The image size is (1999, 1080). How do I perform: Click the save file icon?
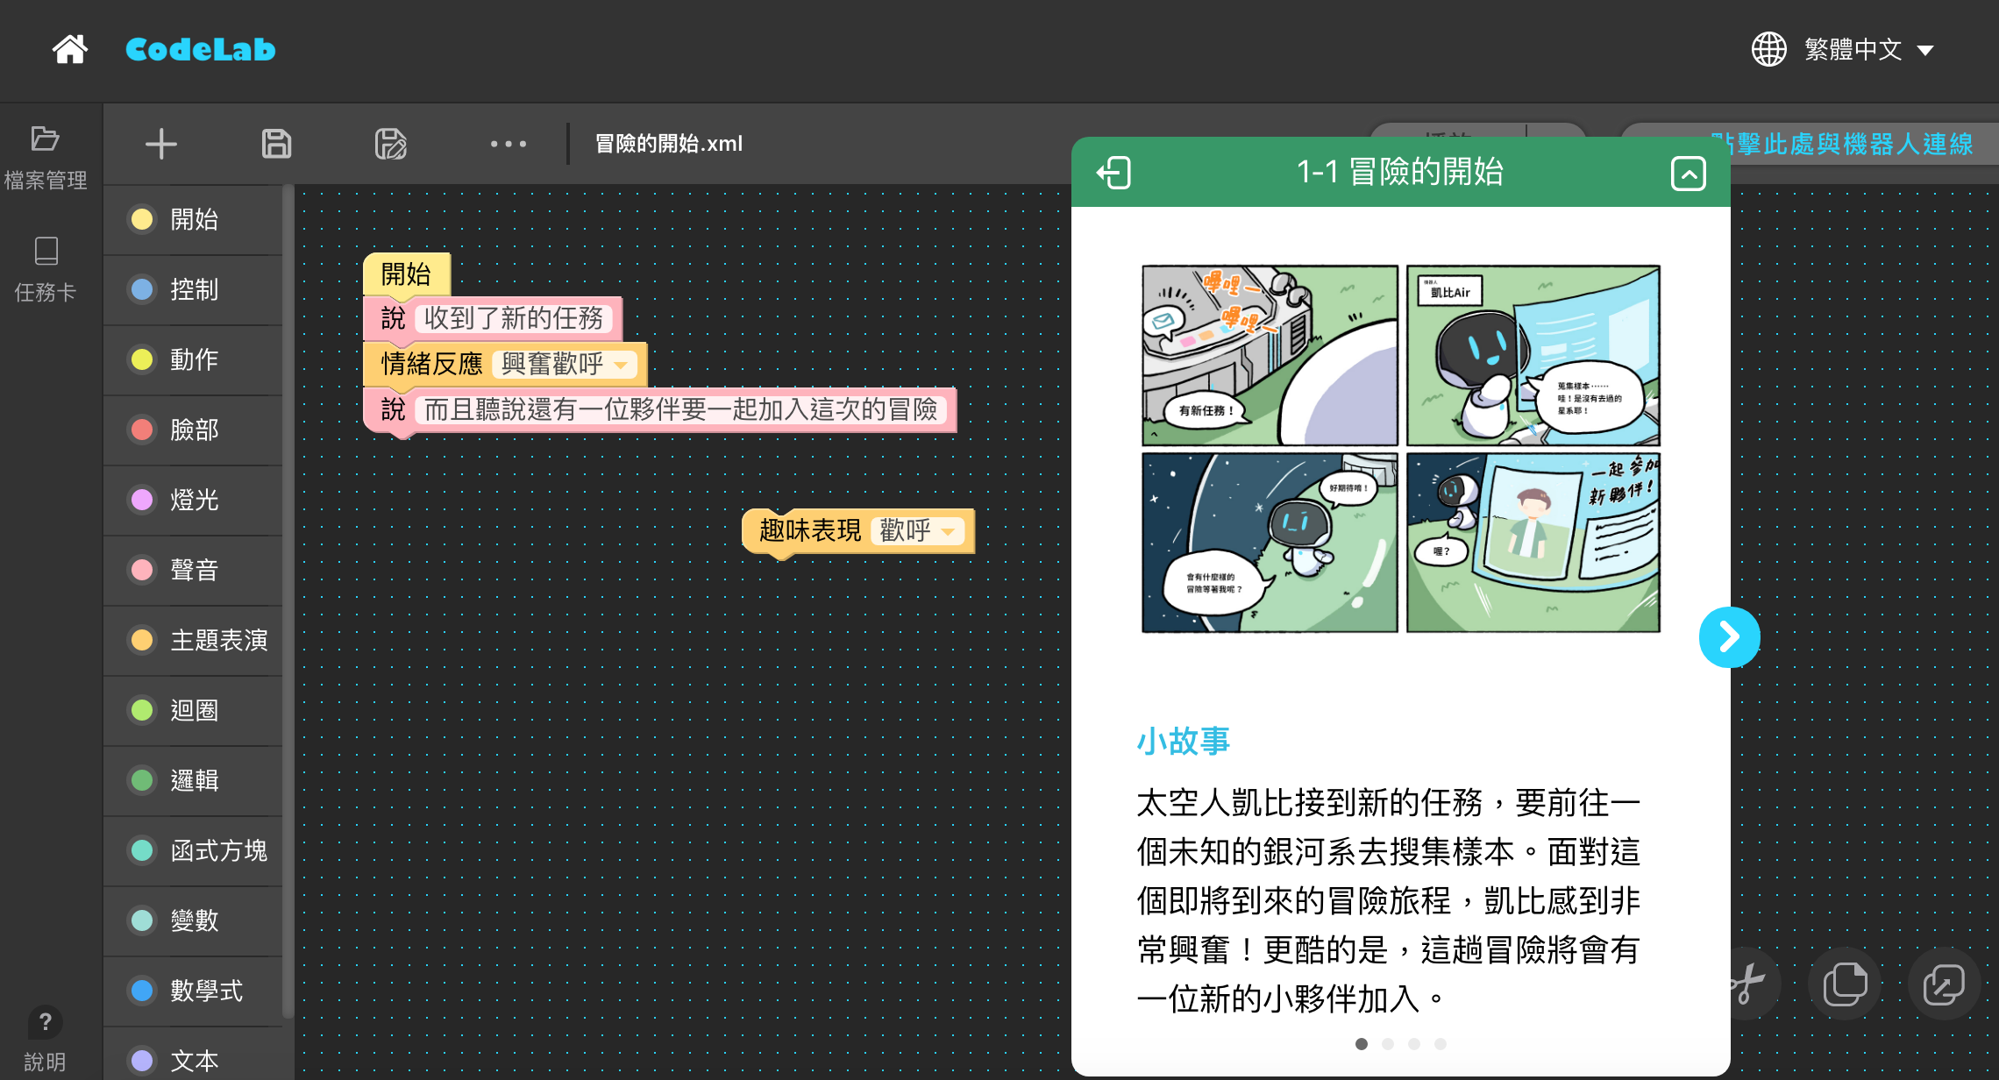click(276, 144)
